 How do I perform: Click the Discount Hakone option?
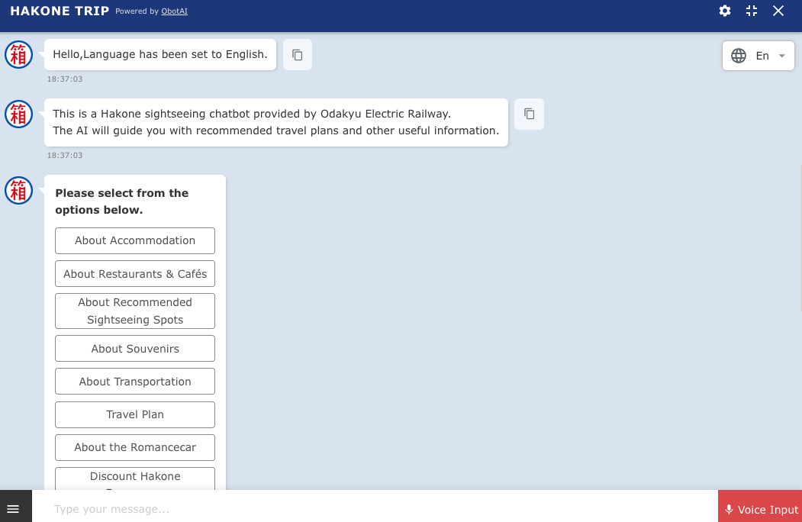(x=135, y=478)
